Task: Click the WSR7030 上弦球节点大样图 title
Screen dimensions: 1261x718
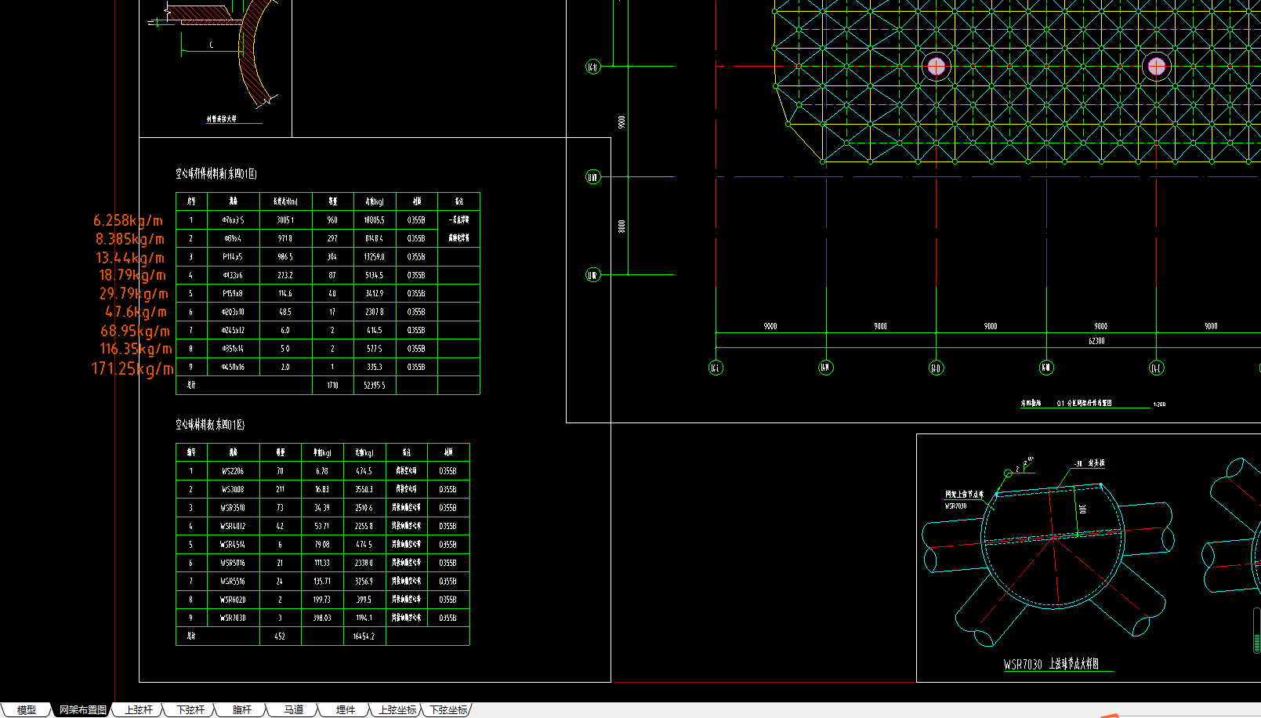Action: 1051,664
